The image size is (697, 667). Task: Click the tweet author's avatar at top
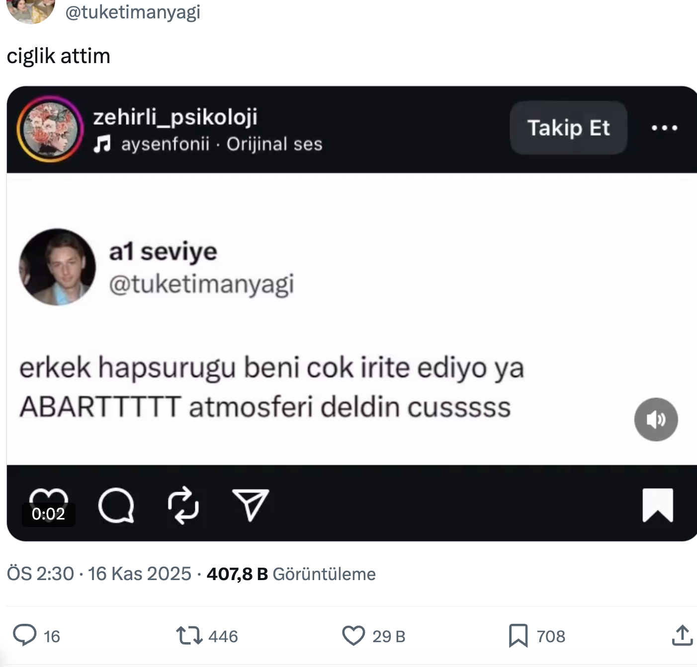31,10
